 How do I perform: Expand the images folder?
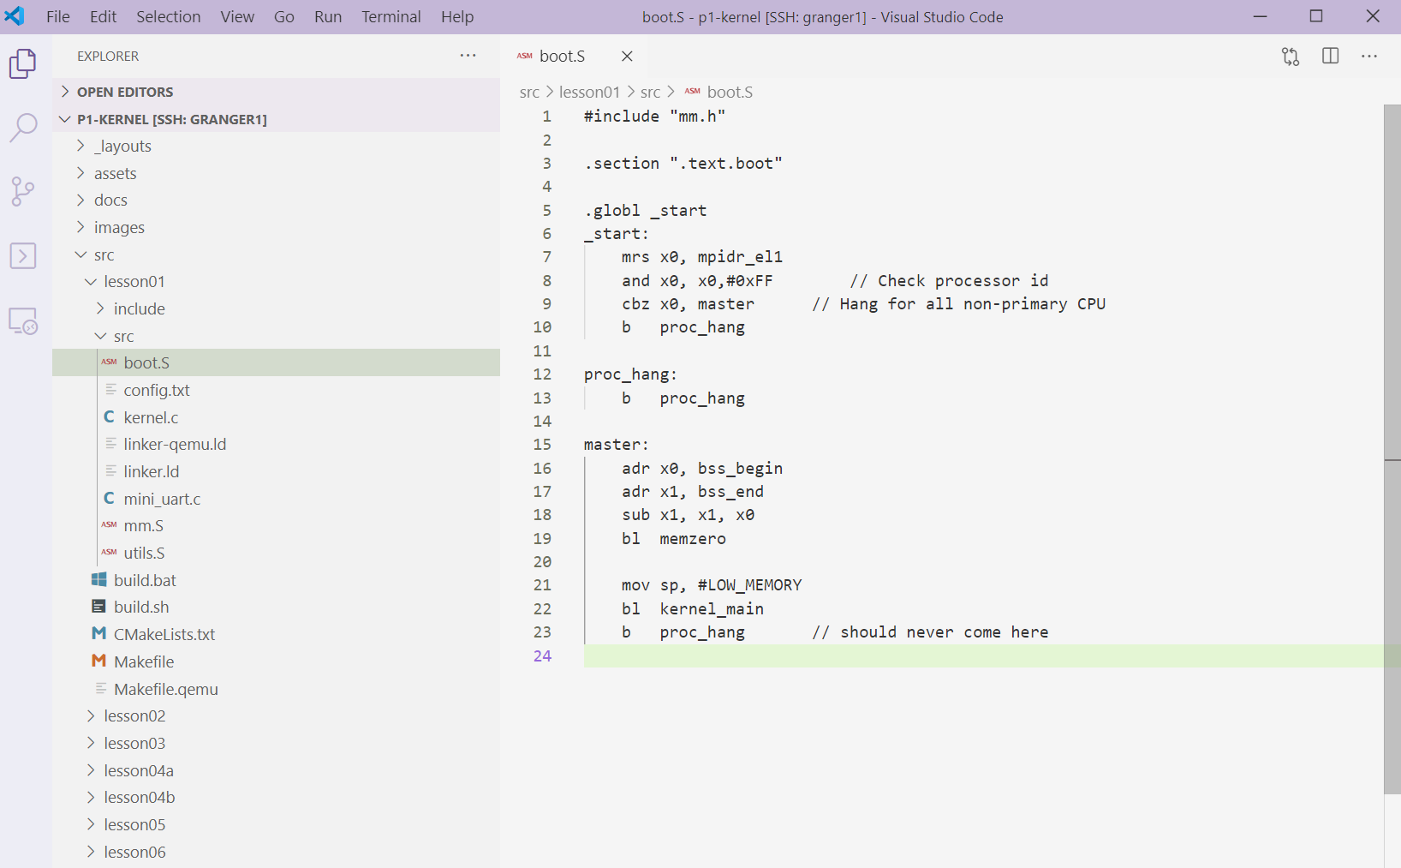click(x=276, y=228)
